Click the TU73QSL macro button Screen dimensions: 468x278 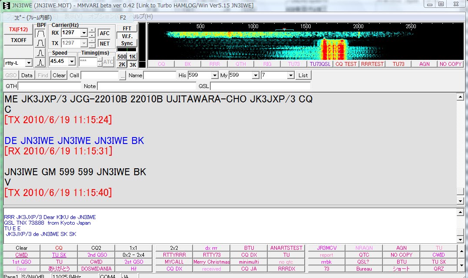coord(320,64)
